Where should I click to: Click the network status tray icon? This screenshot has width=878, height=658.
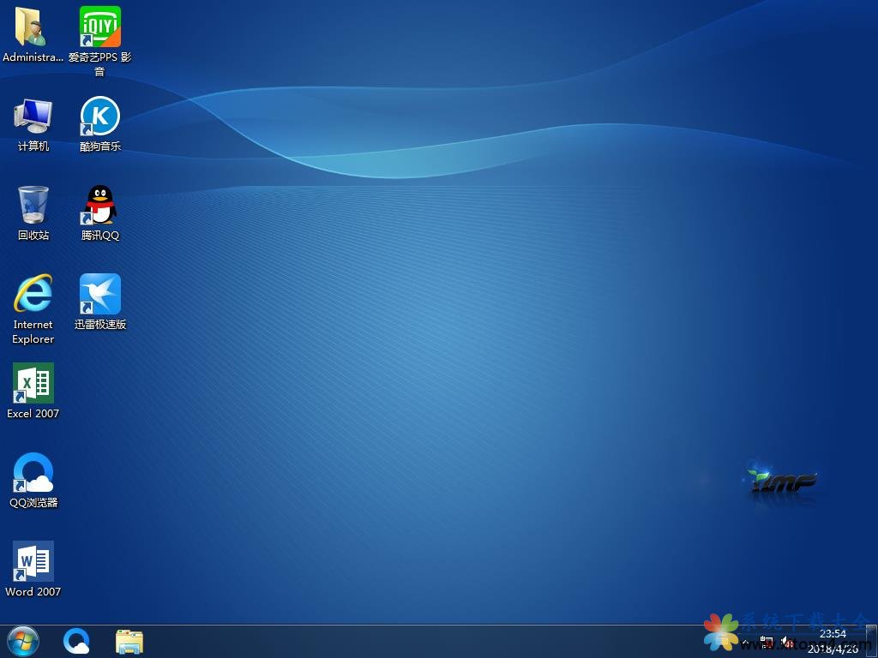pos(767,642)
